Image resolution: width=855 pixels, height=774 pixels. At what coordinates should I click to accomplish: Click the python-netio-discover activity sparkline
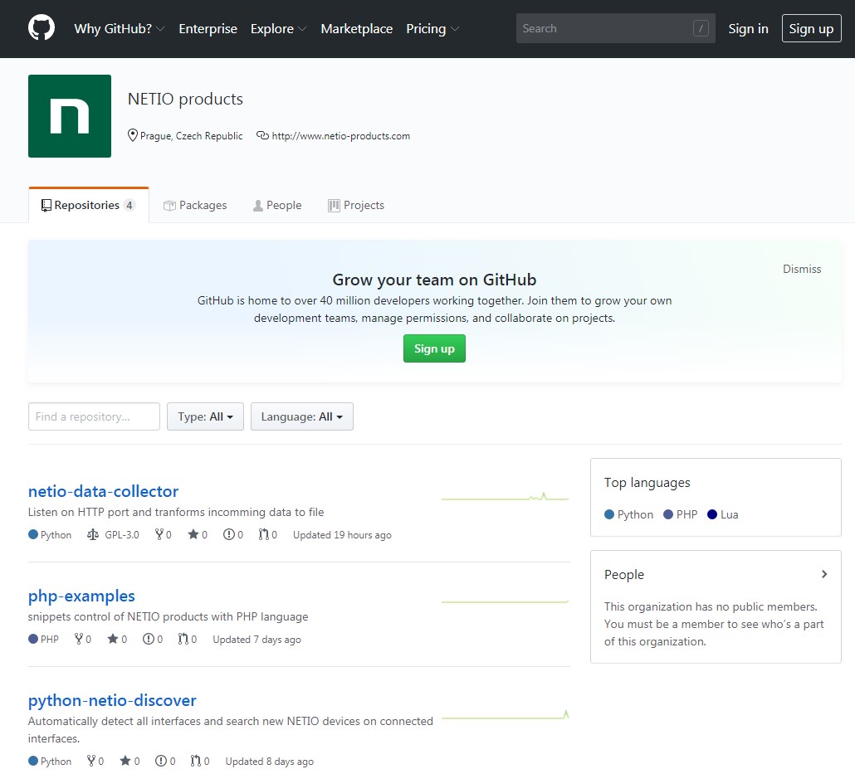(505, 715)
